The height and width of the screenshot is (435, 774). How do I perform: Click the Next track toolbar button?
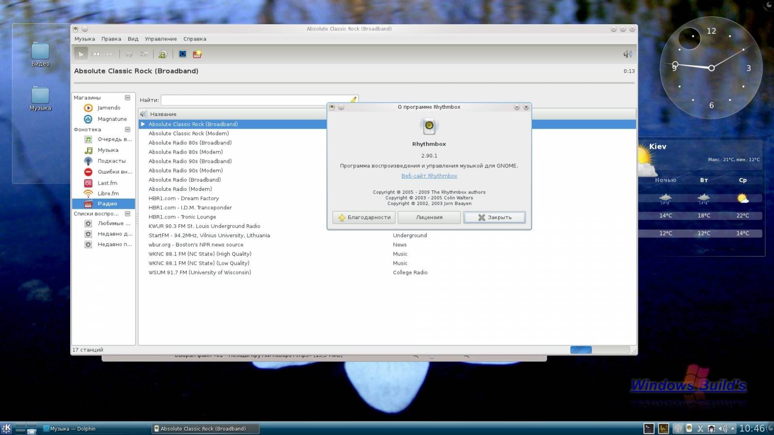point(110,54)
